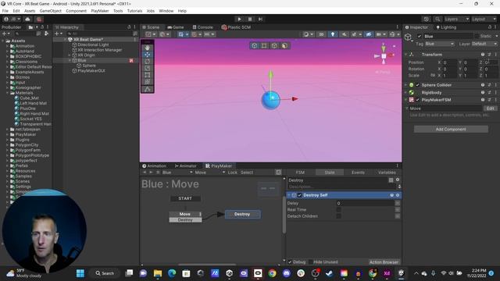
Task: Open the Action Browser button
Action: click(384, 262)
